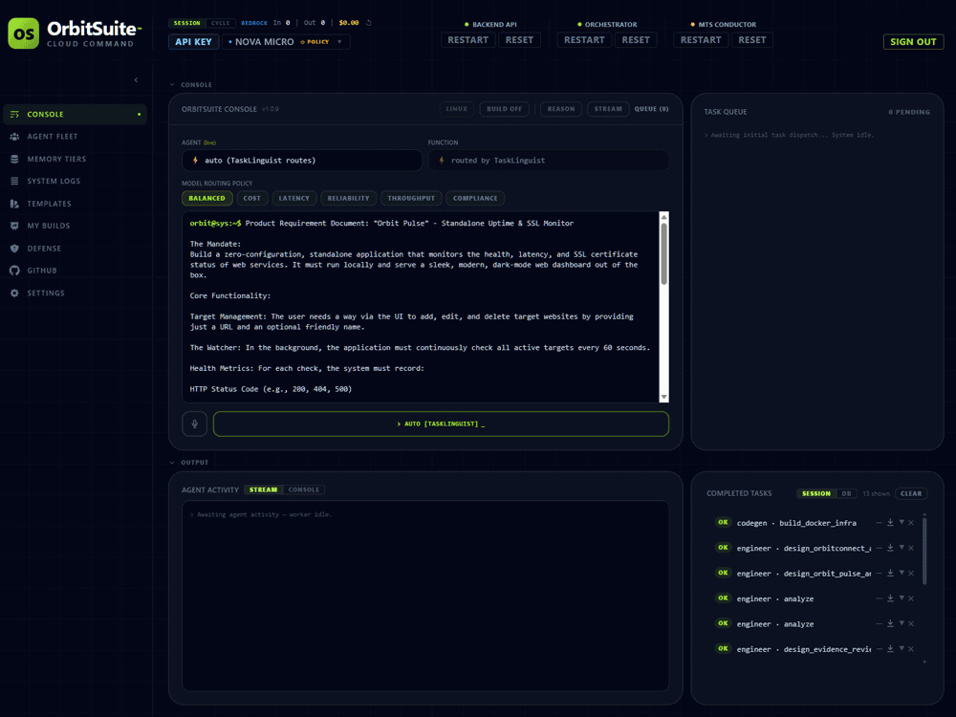Image resolution: width=956 pixels, height=717 pixels.
Task: Click the console text scrollbar down arrow
Action: click(x=664, y=397)
